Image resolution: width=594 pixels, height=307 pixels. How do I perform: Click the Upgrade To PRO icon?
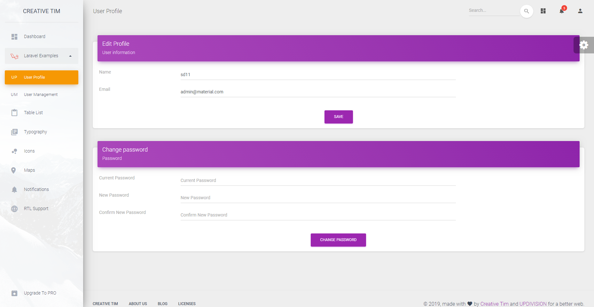click(14, 293)
